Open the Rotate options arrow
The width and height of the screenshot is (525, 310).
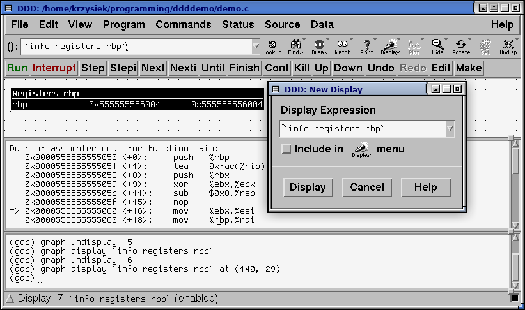point(469,40)
